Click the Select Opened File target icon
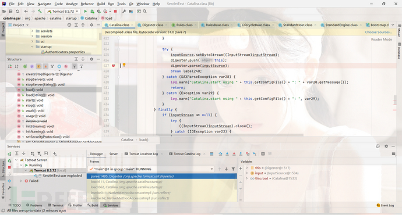The image size is (402, 215). tap(69, 25)
